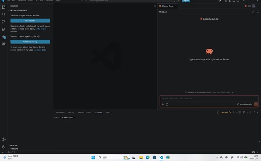261x161 pixels.
Task: Open the View menu
Action: [x=30, y=1]
